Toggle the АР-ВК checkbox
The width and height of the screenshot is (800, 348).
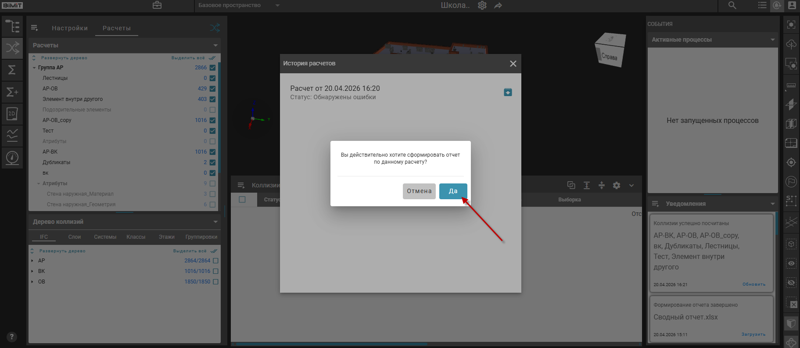212,152
